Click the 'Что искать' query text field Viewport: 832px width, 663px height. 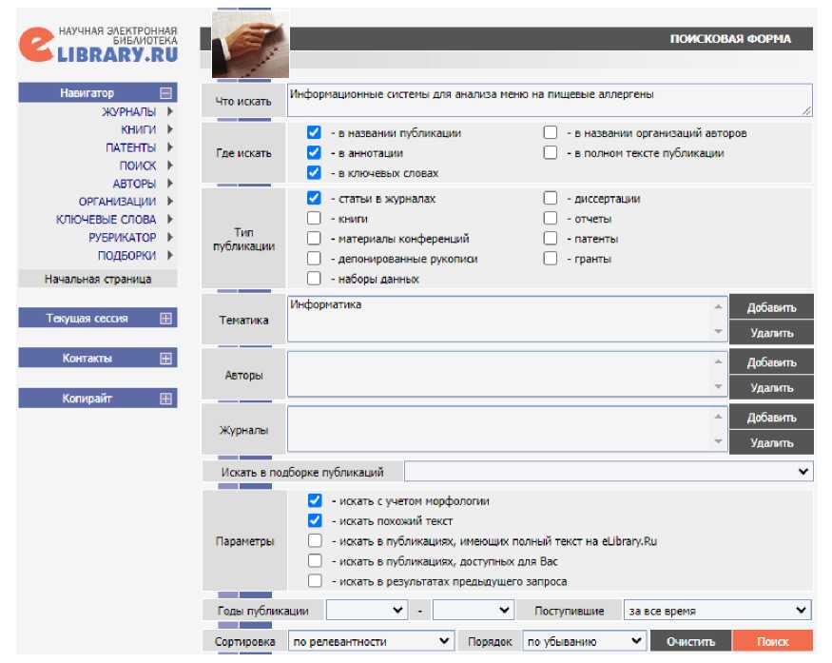[x=550, y=100]
